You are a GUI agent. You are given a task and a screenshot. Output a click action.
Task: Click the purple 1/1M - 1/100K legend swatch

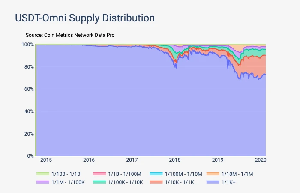click(43, 182)
